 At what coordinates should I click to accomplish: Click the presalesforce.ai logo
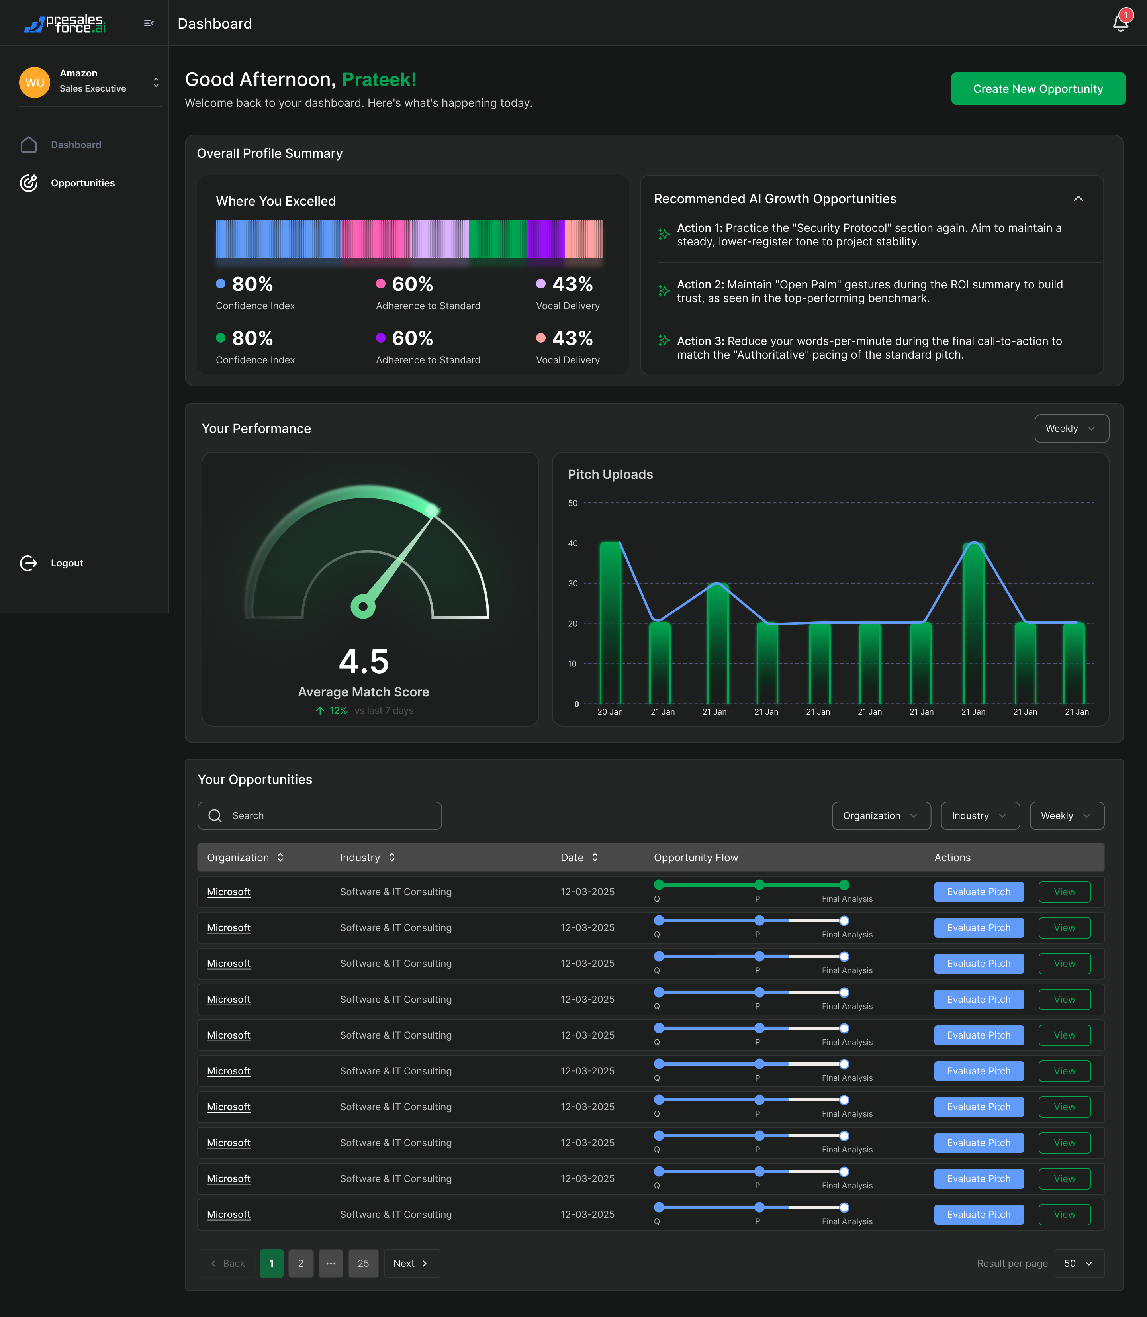[x=64, y=24]
